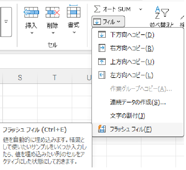Click first cell under column S
Image resolution: width=186 pixels, height=170 pixels.
pos(20,90)
